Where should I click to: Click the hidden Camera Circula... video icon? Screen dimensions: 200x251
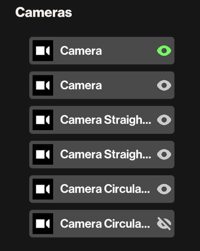(43, 223)
